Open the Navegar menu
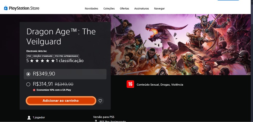 point(159,8)
